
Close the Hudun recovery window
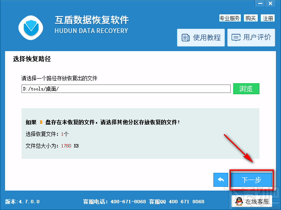[x=270, y=3]
